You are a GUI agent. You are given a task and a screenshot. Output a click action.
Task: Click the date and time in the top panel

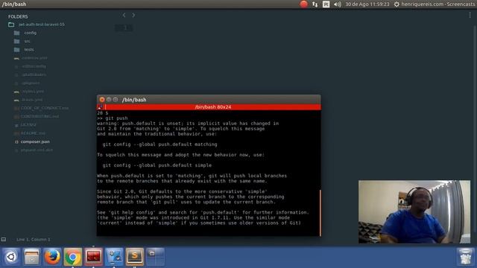pyautogui.click(x=367, y=4)
